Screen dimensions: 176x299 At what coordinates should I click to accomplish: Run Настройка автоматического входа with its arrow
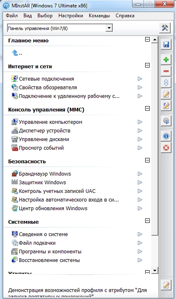[x=140, y=199]
